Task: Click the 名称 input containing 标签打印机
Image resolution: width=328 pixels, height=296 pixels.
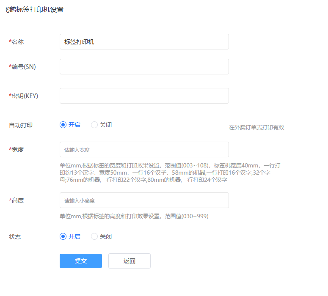Action: [144, 42]
